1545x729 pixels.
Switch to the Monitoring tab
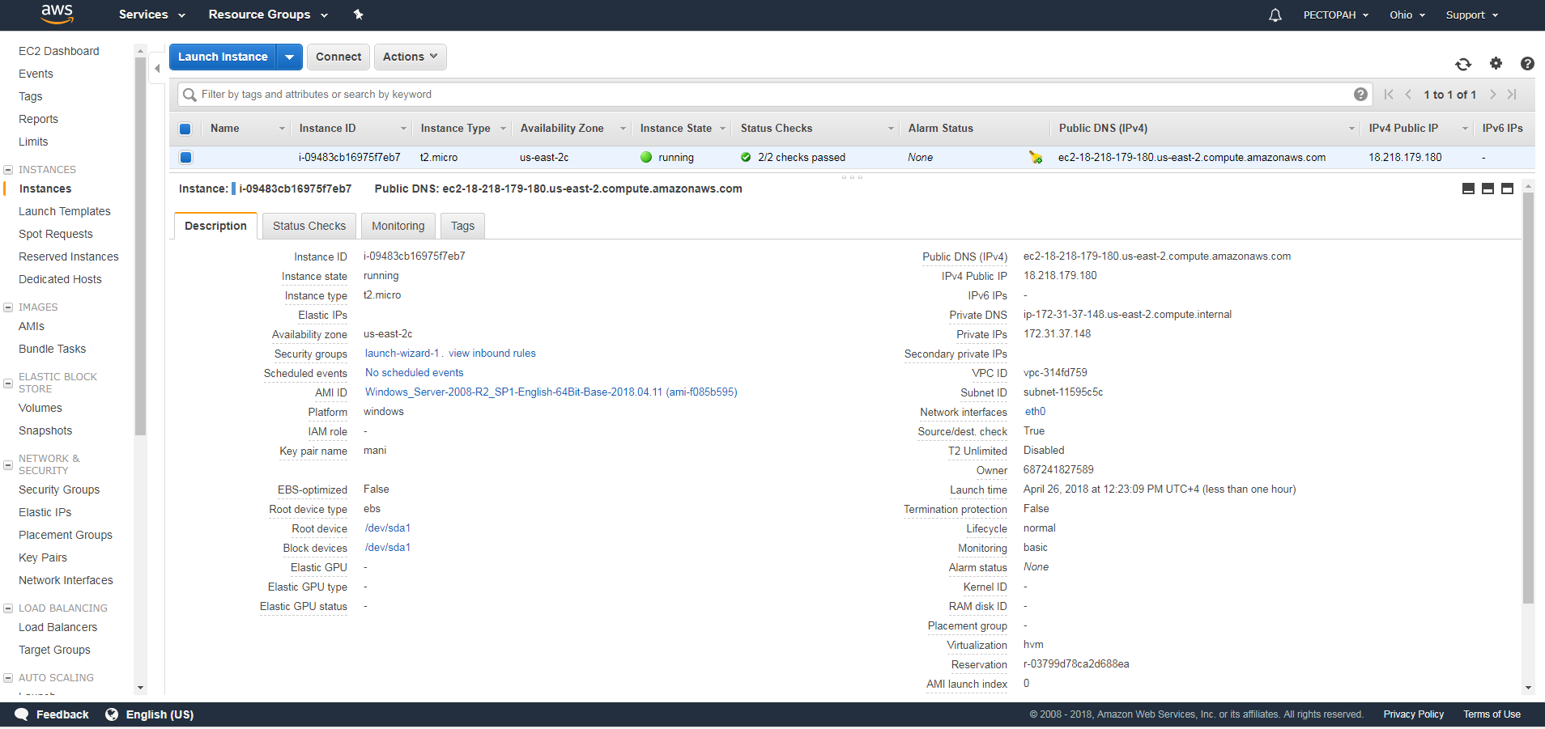[x=398, y=226]
